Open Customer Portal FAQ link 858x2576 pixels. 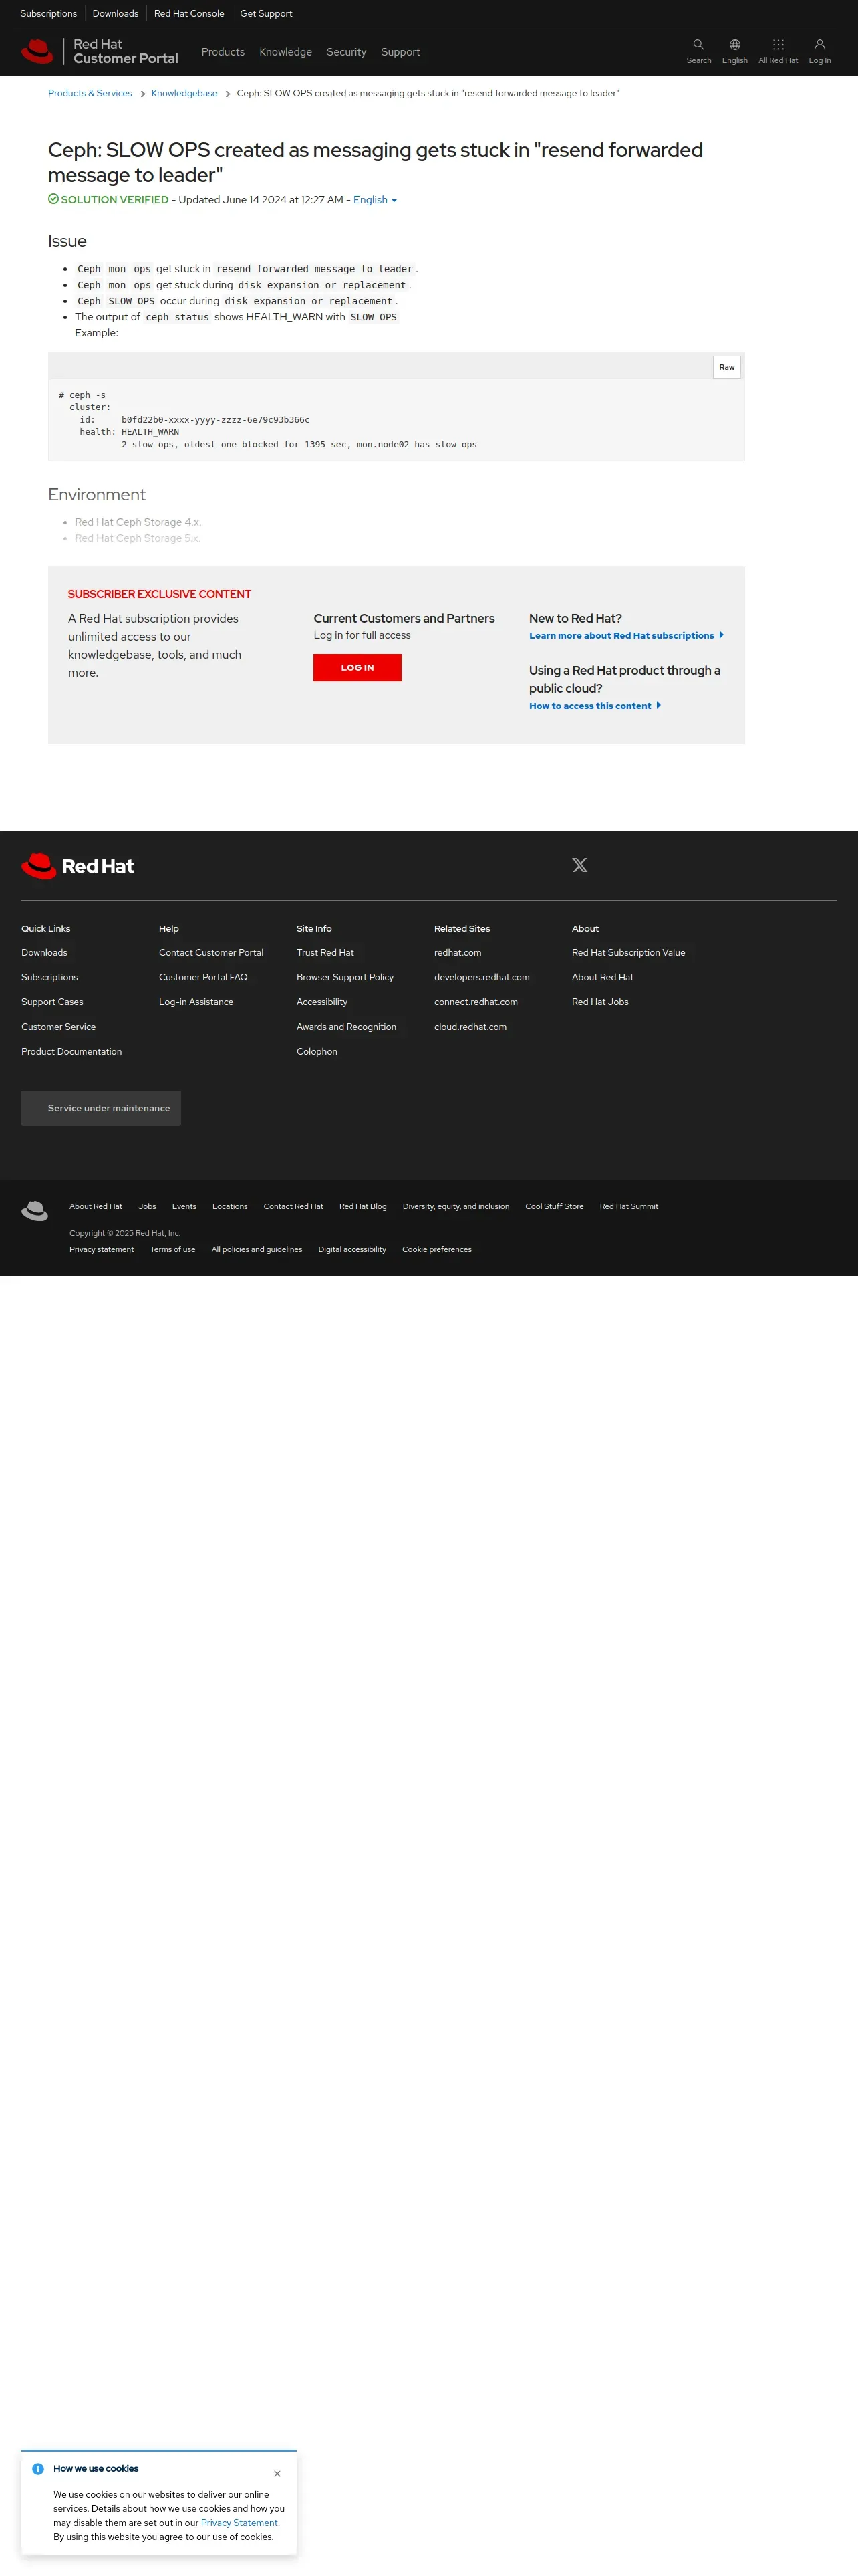pos(202,978)
